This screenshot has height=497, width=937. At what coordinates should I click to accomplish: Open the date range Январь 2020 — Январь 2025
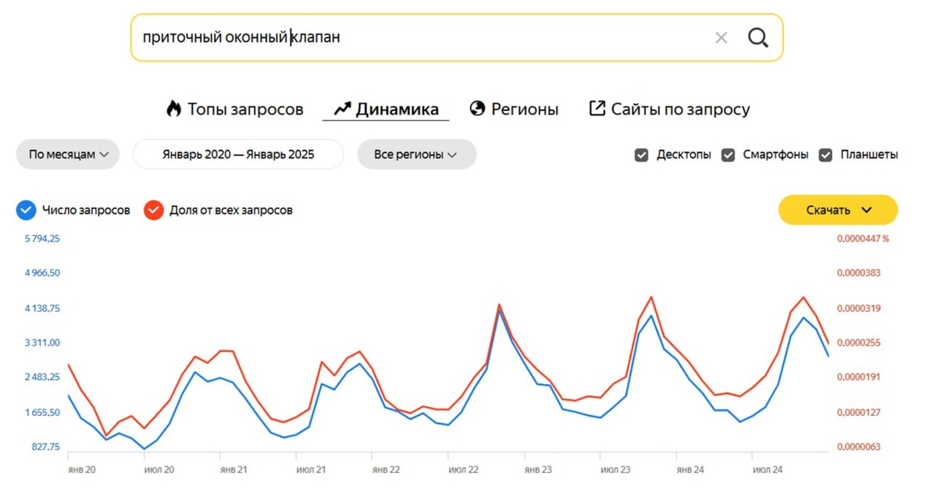pos(238,154)
